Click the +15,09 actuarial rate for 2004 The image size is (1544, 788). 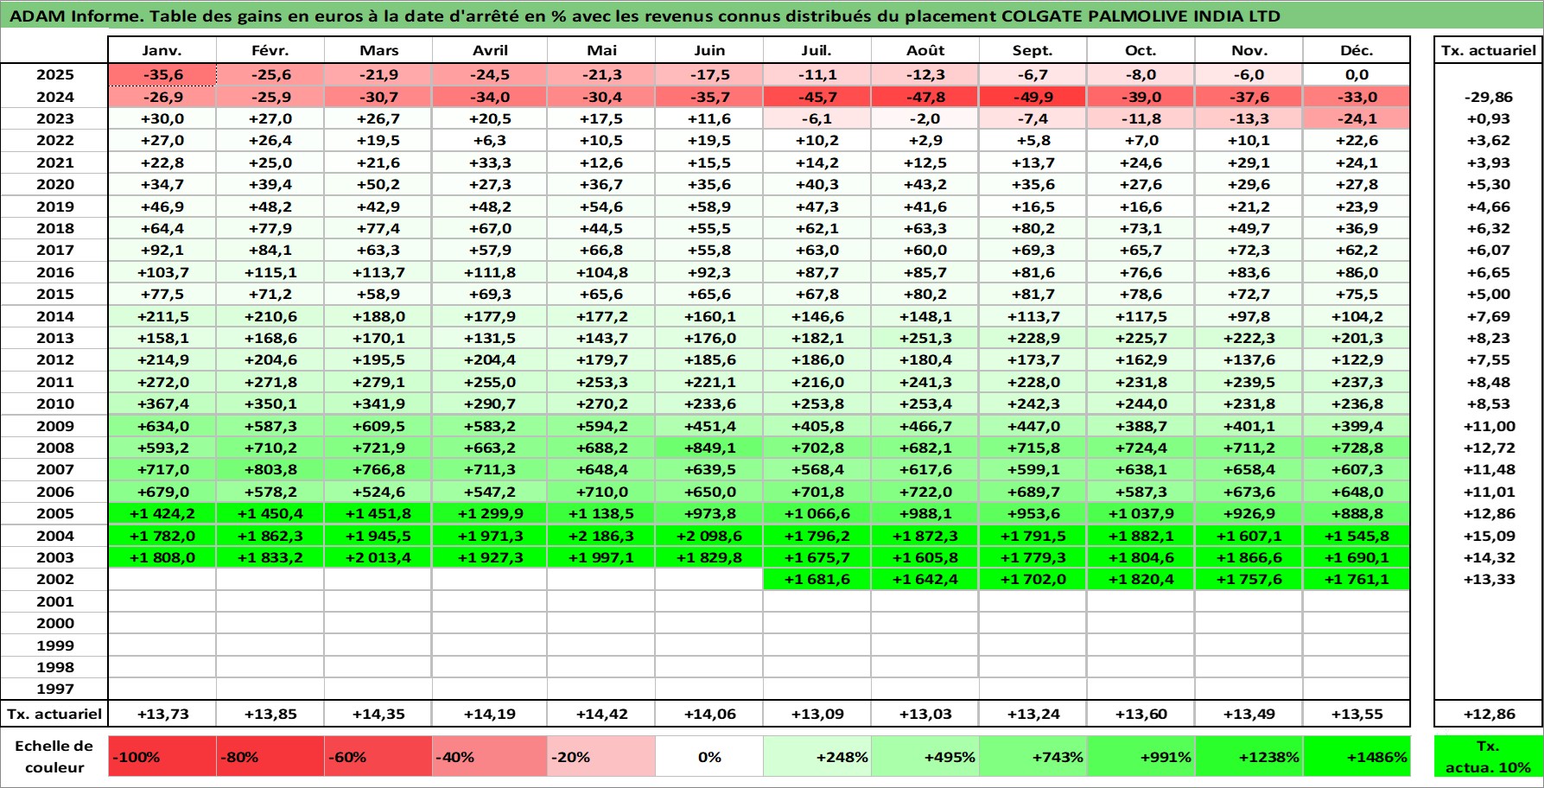pyautogui.click(x=1489, y=536)
